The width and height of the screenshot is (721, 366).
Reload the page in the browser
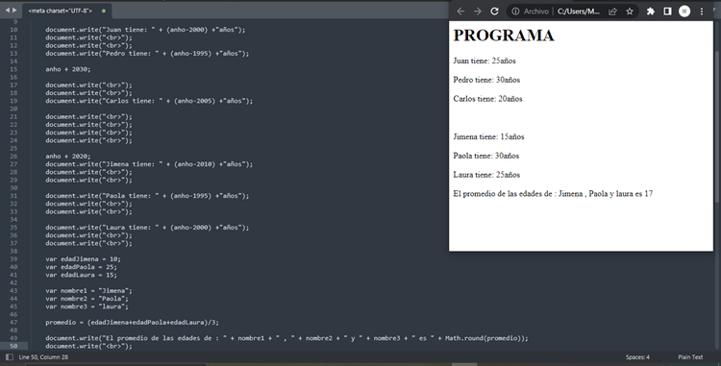pyautogui.click(x=494, y=12)
